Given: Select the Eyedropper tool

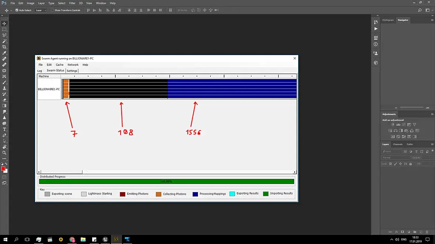Looking at the screenshot, I should pos(4,53).
